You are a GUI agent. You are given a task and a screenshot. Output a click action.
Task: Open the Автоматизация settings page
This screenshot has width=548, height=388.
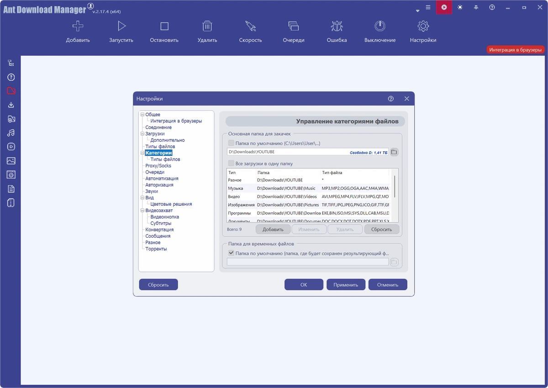(x=162, y=179)
